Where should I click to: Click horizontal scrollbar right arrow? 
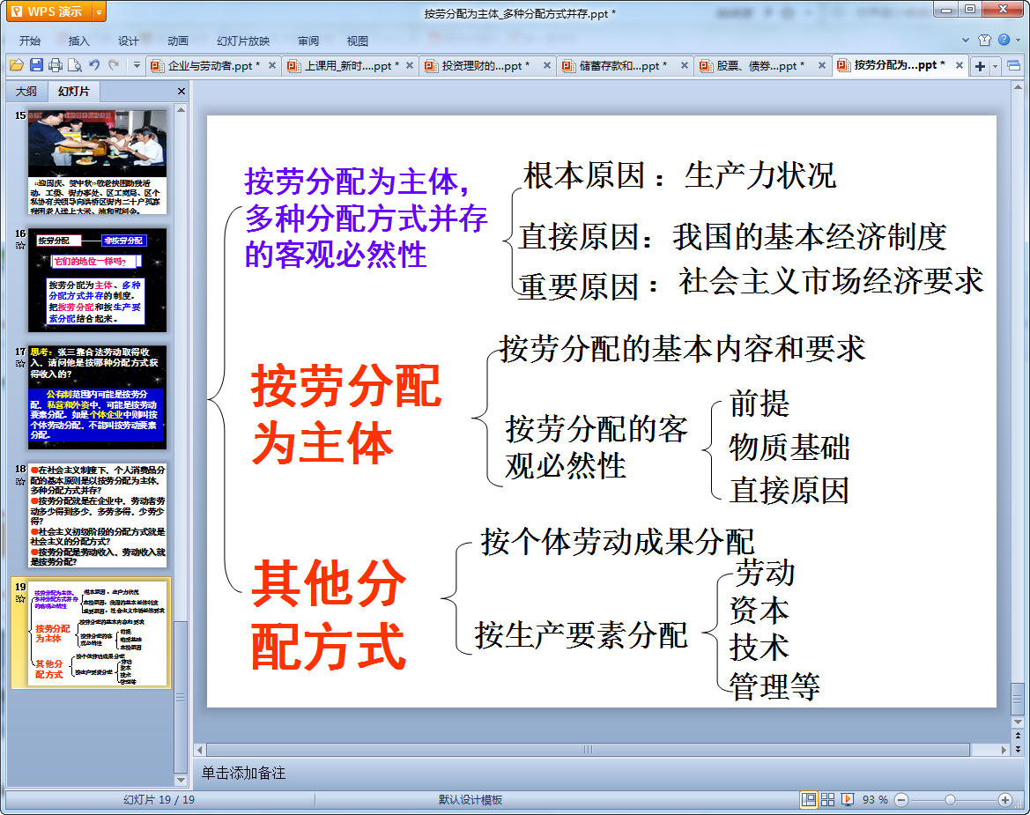(x=1003, y=749)
